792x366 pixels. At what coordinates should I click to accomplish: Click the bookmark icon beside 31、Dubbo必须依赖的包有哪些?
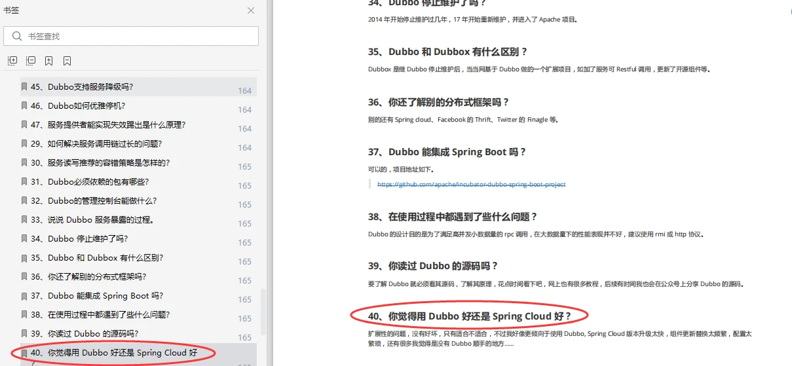tap(24, 181)
